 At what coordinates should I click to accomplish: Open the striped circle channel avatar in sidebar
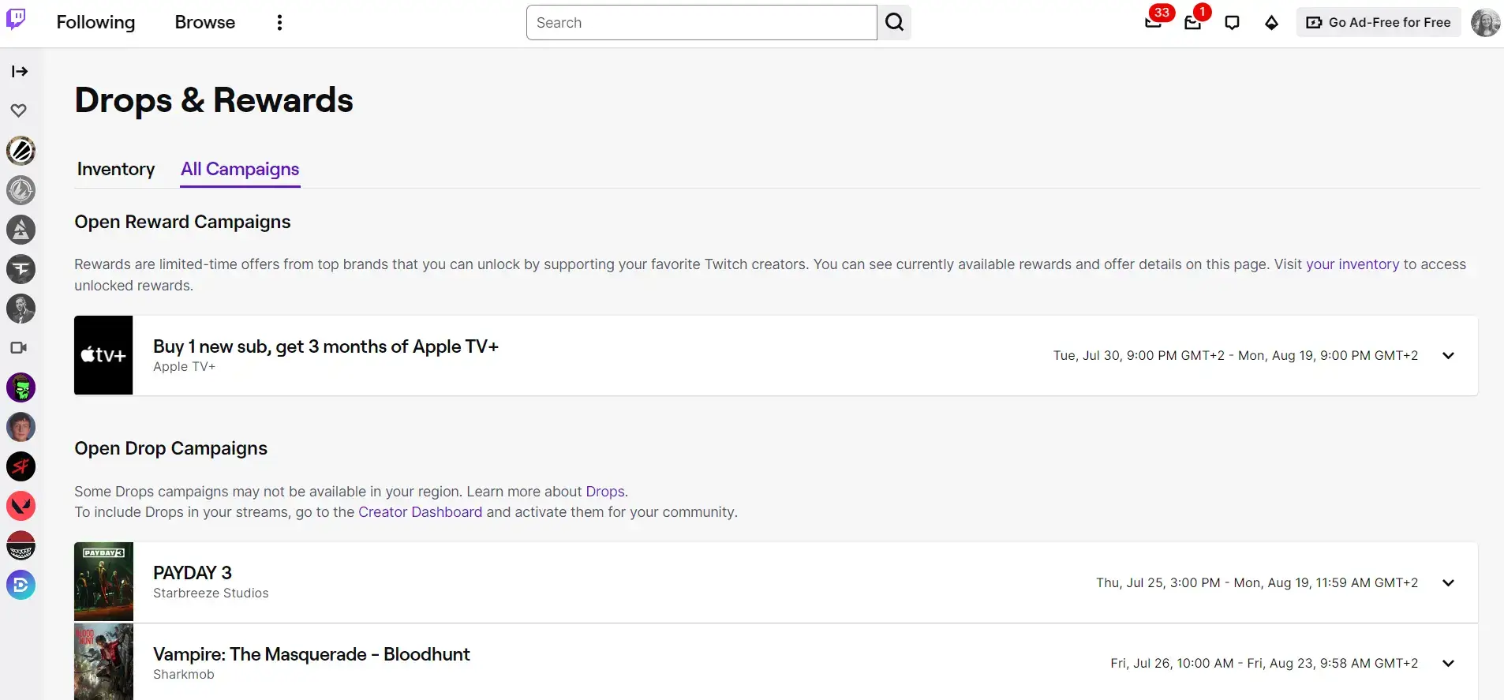[21, 151]
